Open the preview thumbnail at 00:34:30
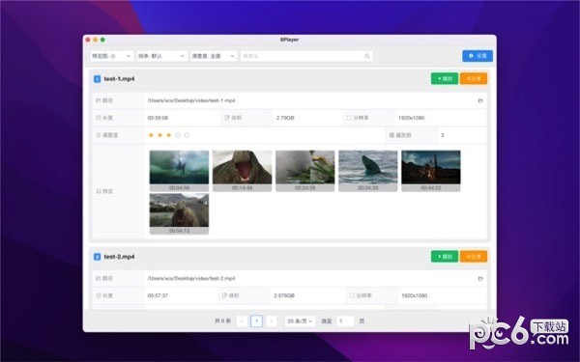The height and width of the screenshot is (362, 580). click(x=368, y=171)
